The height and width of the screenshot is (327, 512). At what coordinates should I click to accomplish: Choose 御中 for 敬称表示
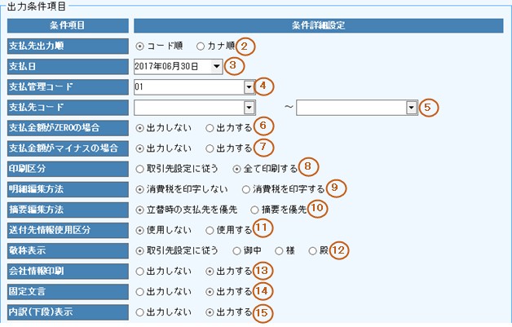(x=237, y=250)
